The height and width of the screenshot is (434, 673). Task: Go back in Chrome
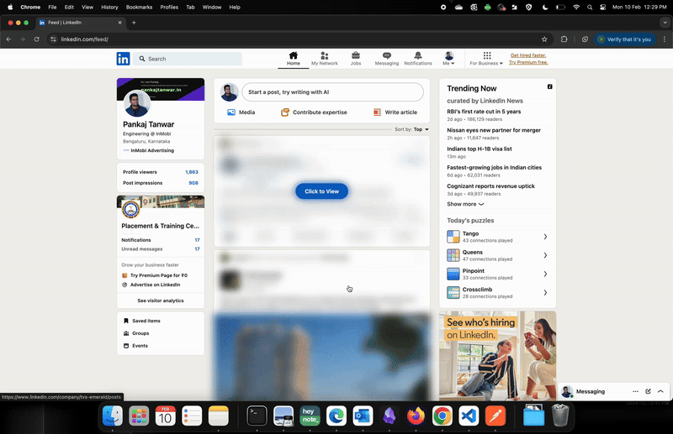click(x=8, y=39)
